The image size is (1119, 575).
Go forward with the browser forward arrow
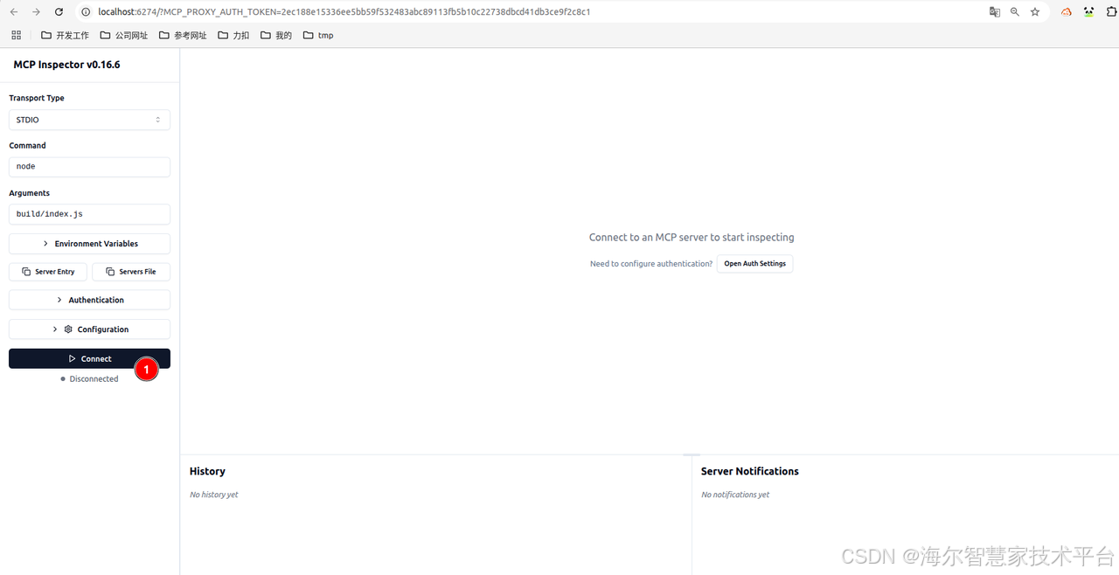coord(36,12)
